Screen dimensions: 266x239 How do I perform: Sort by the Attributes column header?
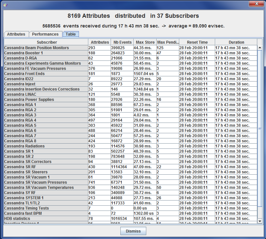coord(99,42)
